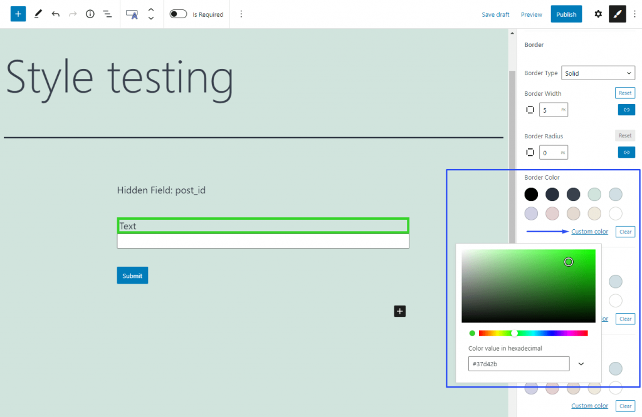This screenshot has width=642, height=417.
Task: Switch the color format with the chevron
Action: pos(581,364)
